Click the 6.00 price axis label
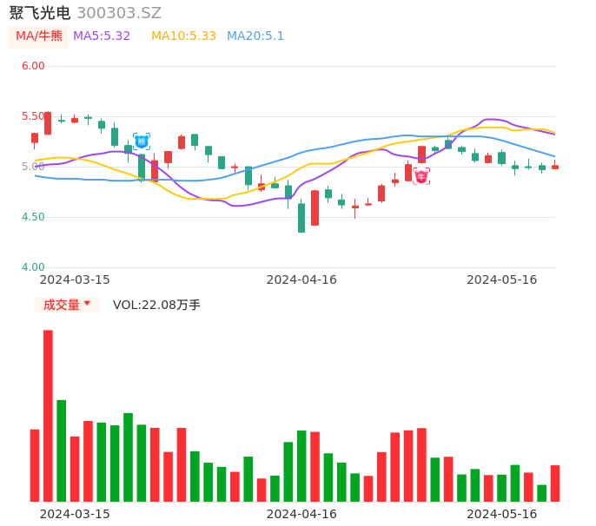 click(33, 66)
